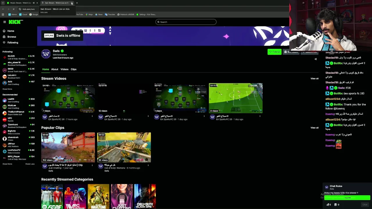Select the Videos channel tab

tap(65, 69)
